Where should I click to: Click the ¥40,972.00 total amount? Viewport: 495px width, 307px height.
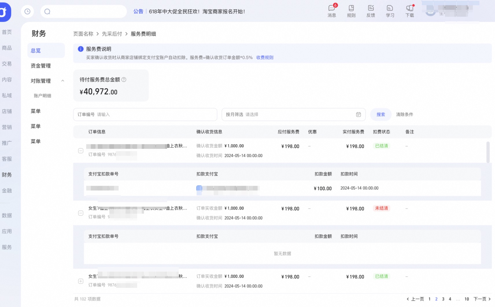[x=99, y=92]
